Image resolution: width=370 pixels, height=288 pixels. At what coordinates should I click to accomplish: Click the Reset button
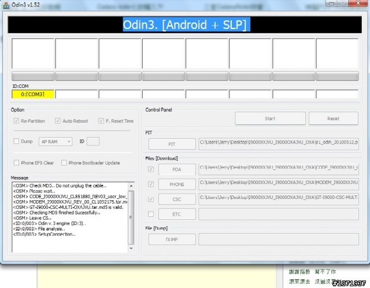coord(334,119)
